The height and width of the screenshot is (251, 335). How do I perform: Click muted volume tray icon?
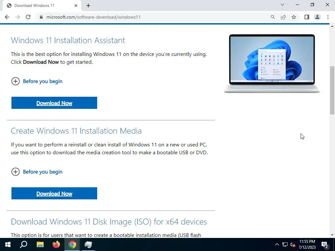pos(292,244)
